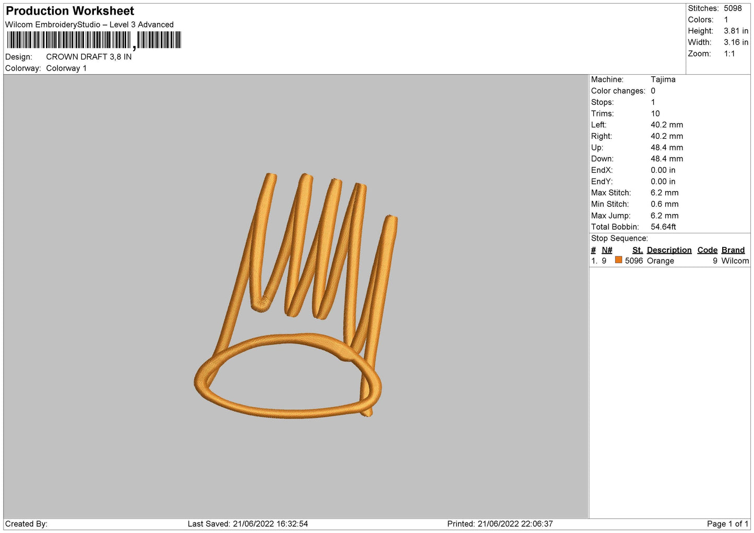Click the crown embroidery design preview
This screenshot has width=754, height=533.
click(296, 295)
